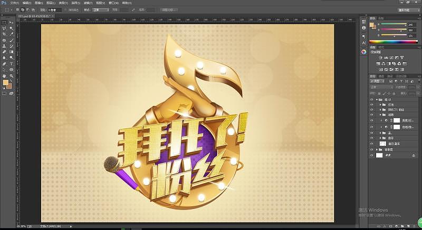Expand the 背景层 group
The image size is (422, 230).
[x=377, y=149]
